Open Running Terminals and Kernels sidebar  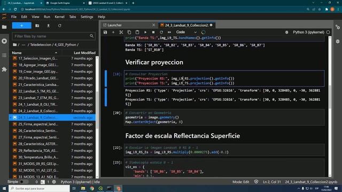4,41
